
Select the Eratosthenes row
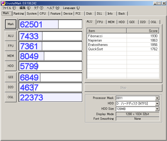[x=123, y=45]
